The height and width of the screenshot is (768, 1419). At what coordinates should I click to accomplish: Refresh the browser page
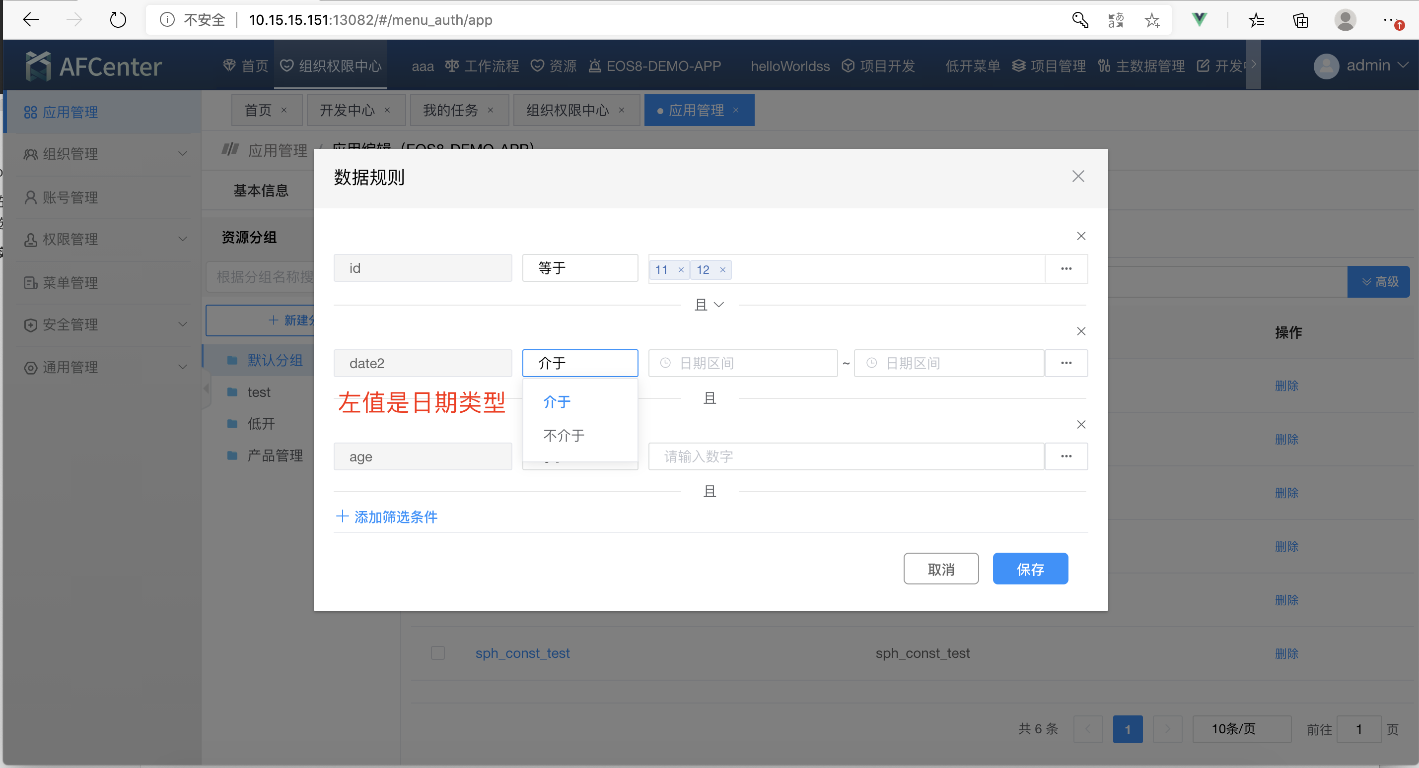[x=118, y=20]
